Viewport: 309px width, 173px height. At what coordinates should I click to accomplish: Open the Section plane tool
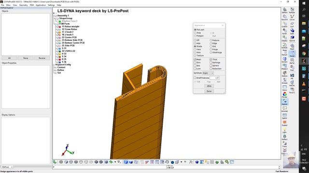pos(285,59)
